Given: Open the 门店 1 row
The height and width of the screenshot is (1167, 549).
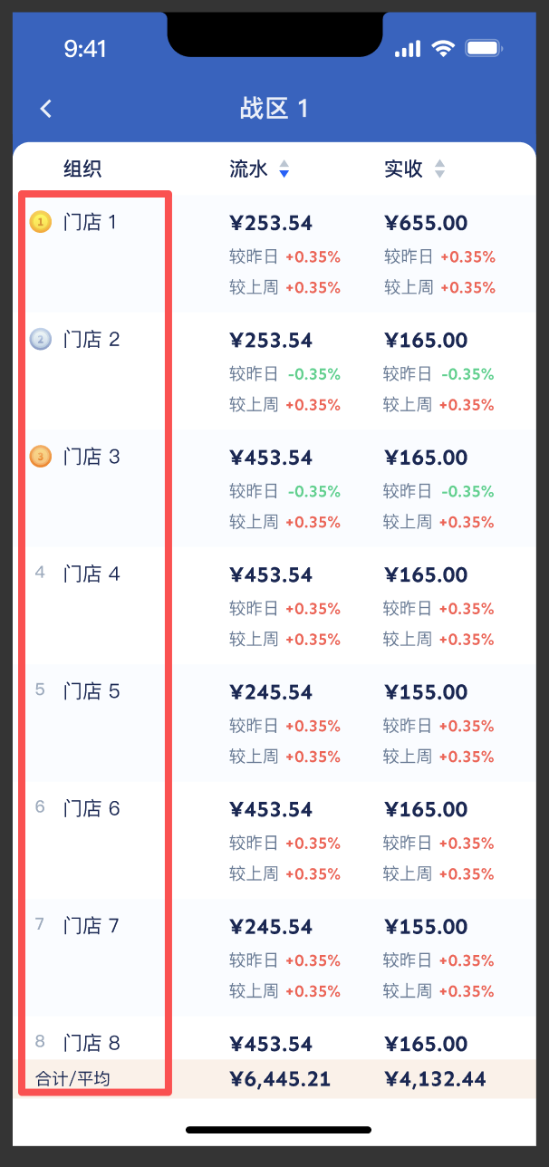Looking at the screenshot, I should point(91,222).
